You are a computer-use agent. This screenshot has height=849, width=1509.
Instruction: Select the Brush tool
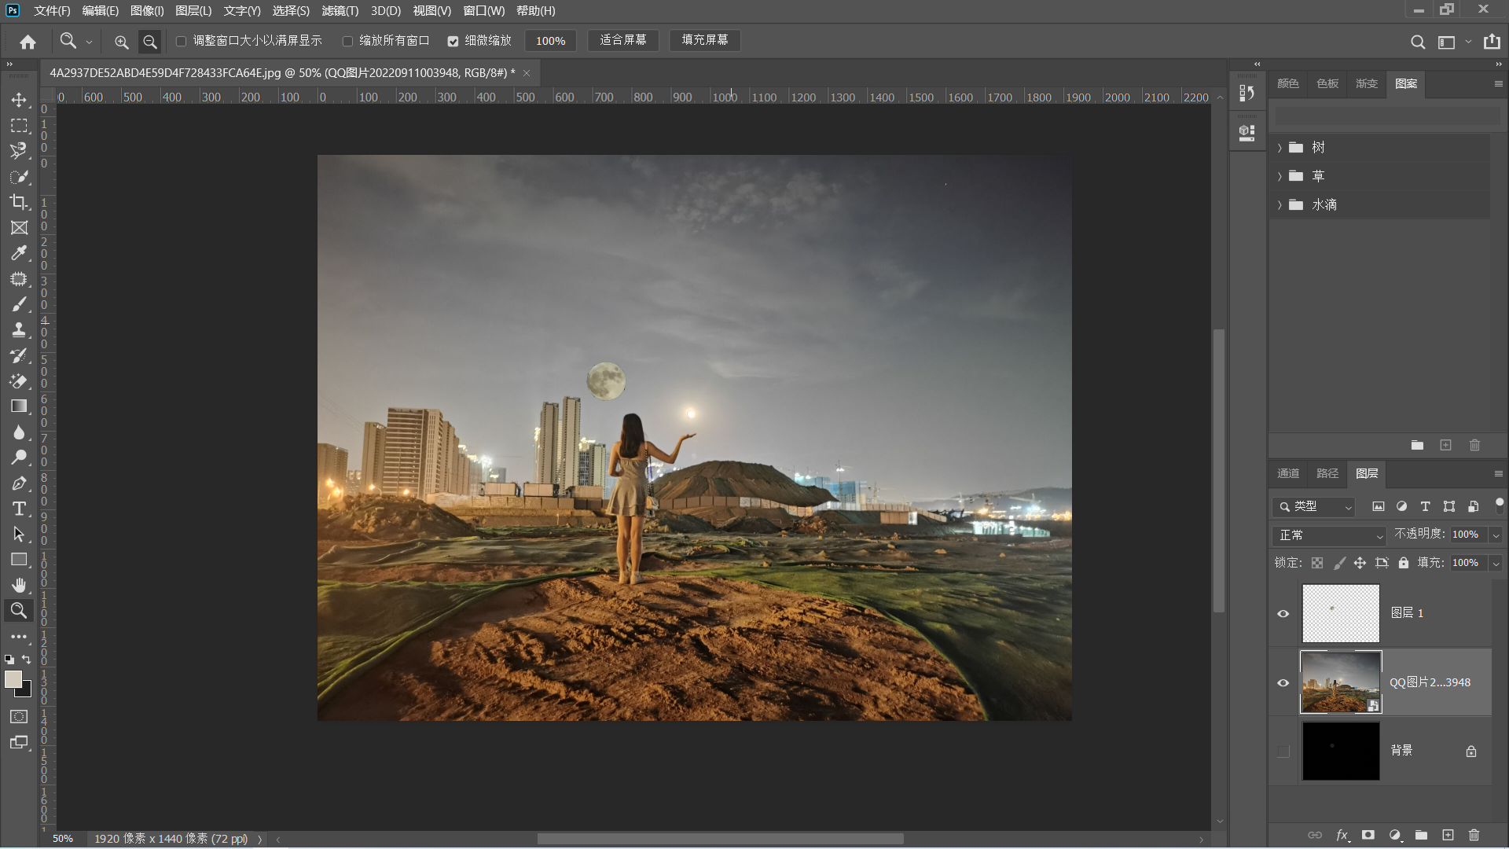(x=19, y=304)
